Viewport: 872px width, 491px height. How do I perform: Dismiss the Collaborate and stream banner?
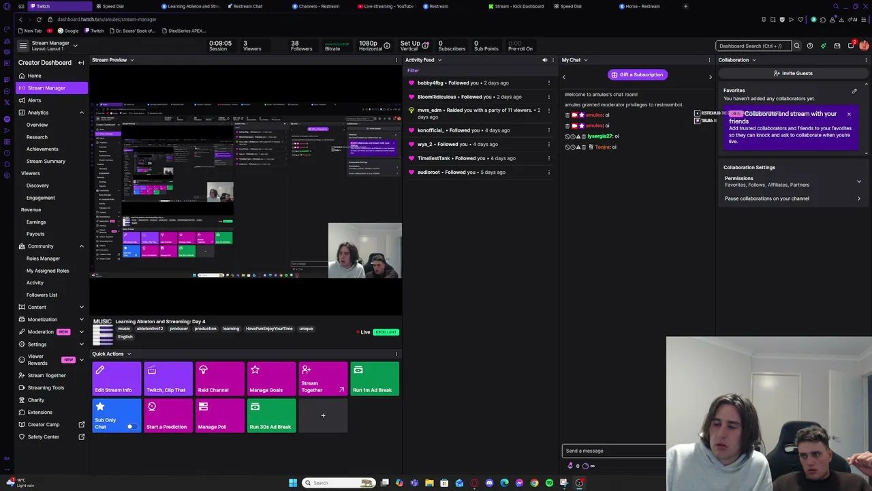(849, 114)
